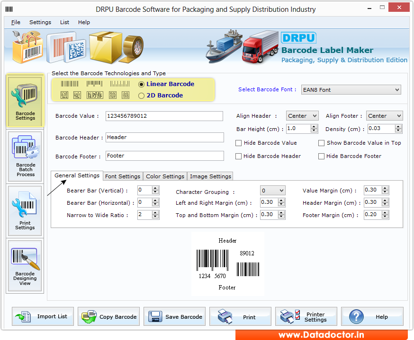Click the first 2D barcode sample icon
Viewport: 414px width, 340px height.
(x=64, y=95)
